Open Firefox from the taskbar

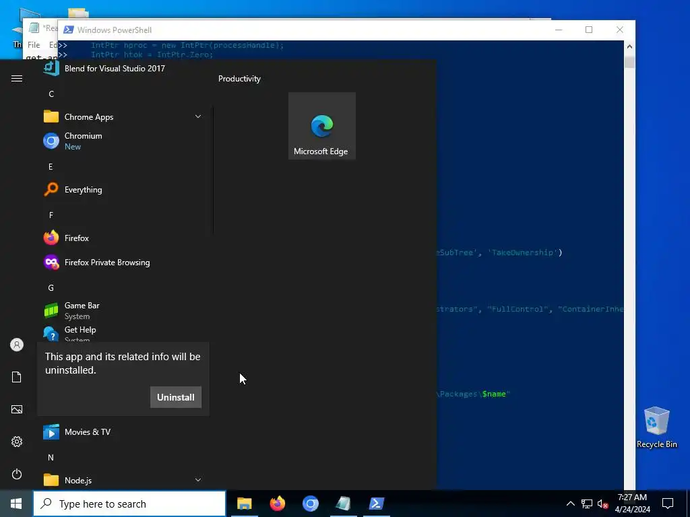277,504
